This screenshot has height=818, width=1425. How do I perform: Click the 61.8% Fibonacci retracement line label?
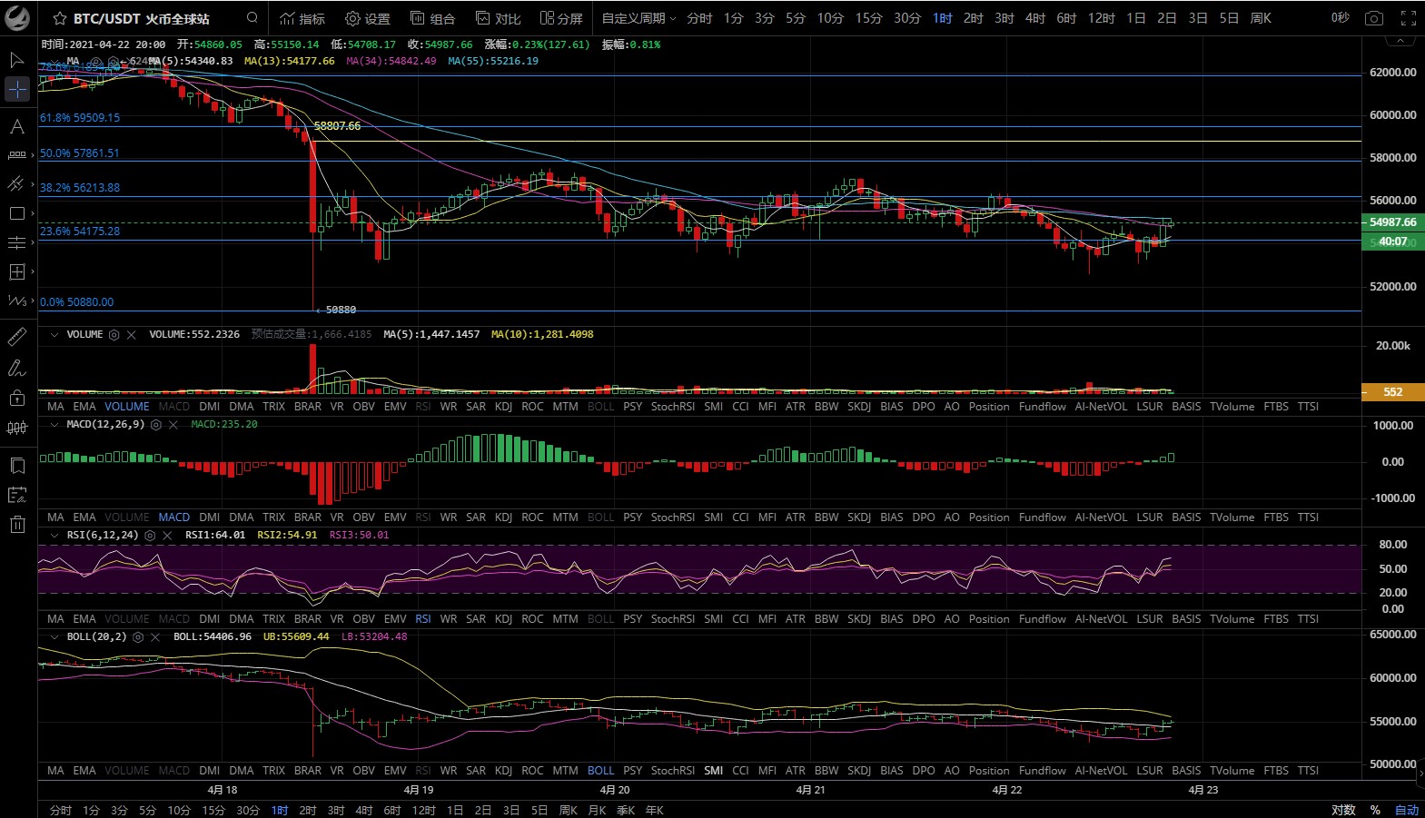pos(80,118)
